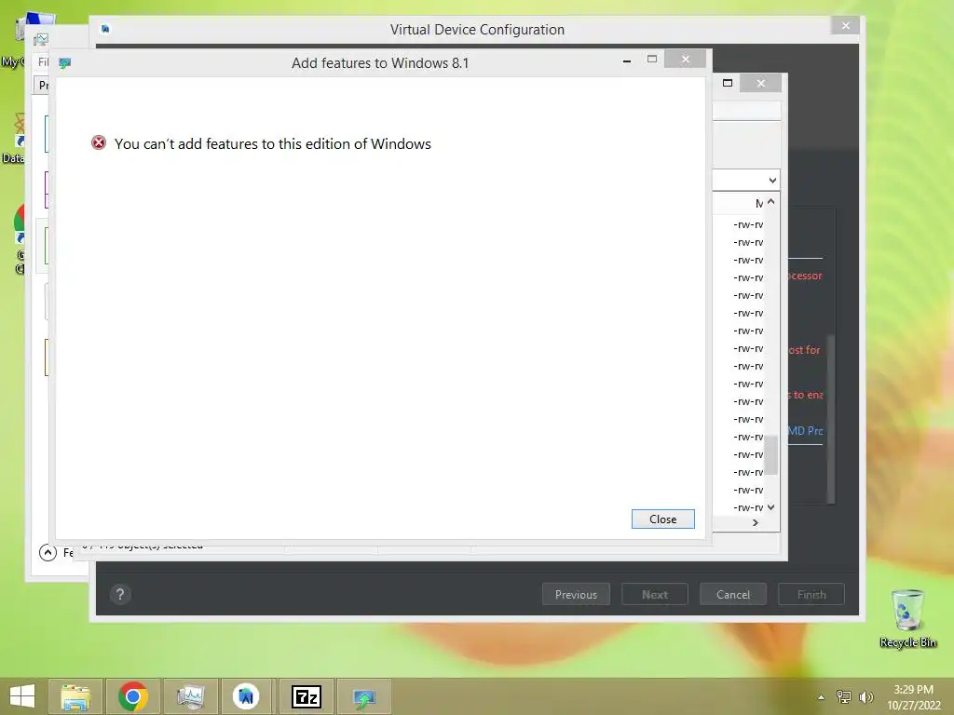The width and height of the screenshot is (954, 715).
Task: Minimize the Add features dialog
Action: coord(627,61)
